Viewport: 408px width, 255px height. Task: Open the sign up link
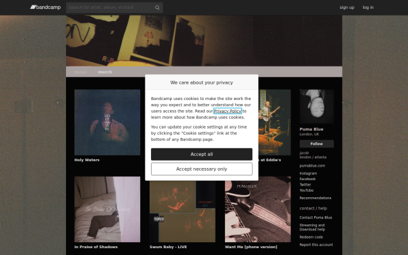pos(347,7)
